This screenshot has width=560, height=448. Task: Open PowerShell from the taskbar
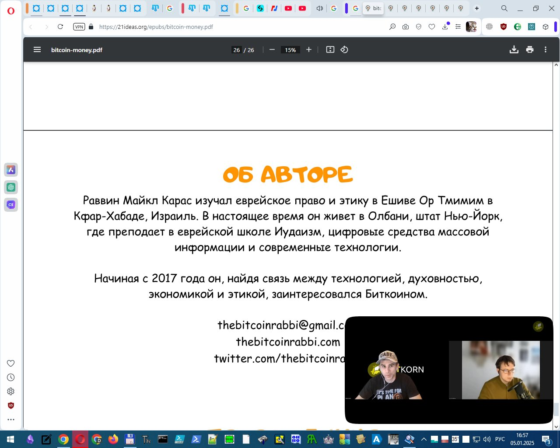point(196,439)
